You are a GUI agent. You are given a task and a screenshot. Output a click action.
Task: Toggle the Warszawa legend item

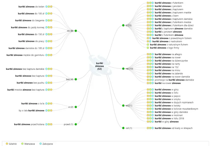(28, 144)
